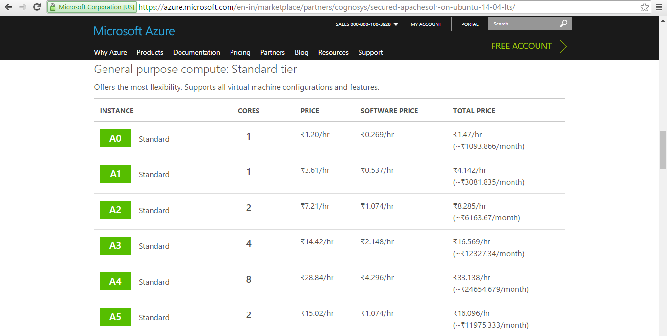Open the MY ACCOUNT link

point(426,24)
